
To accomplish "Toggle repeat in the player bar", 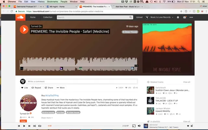I will coord(40,126).
